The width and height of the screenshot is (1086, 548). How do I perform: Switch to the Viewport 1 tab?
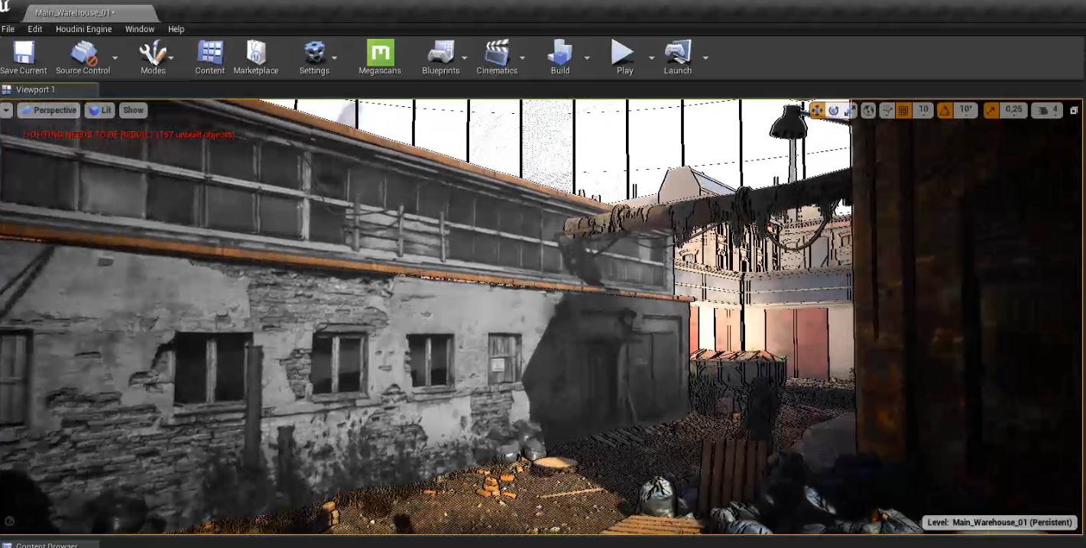pyautogui.click(x=35, y=89)
